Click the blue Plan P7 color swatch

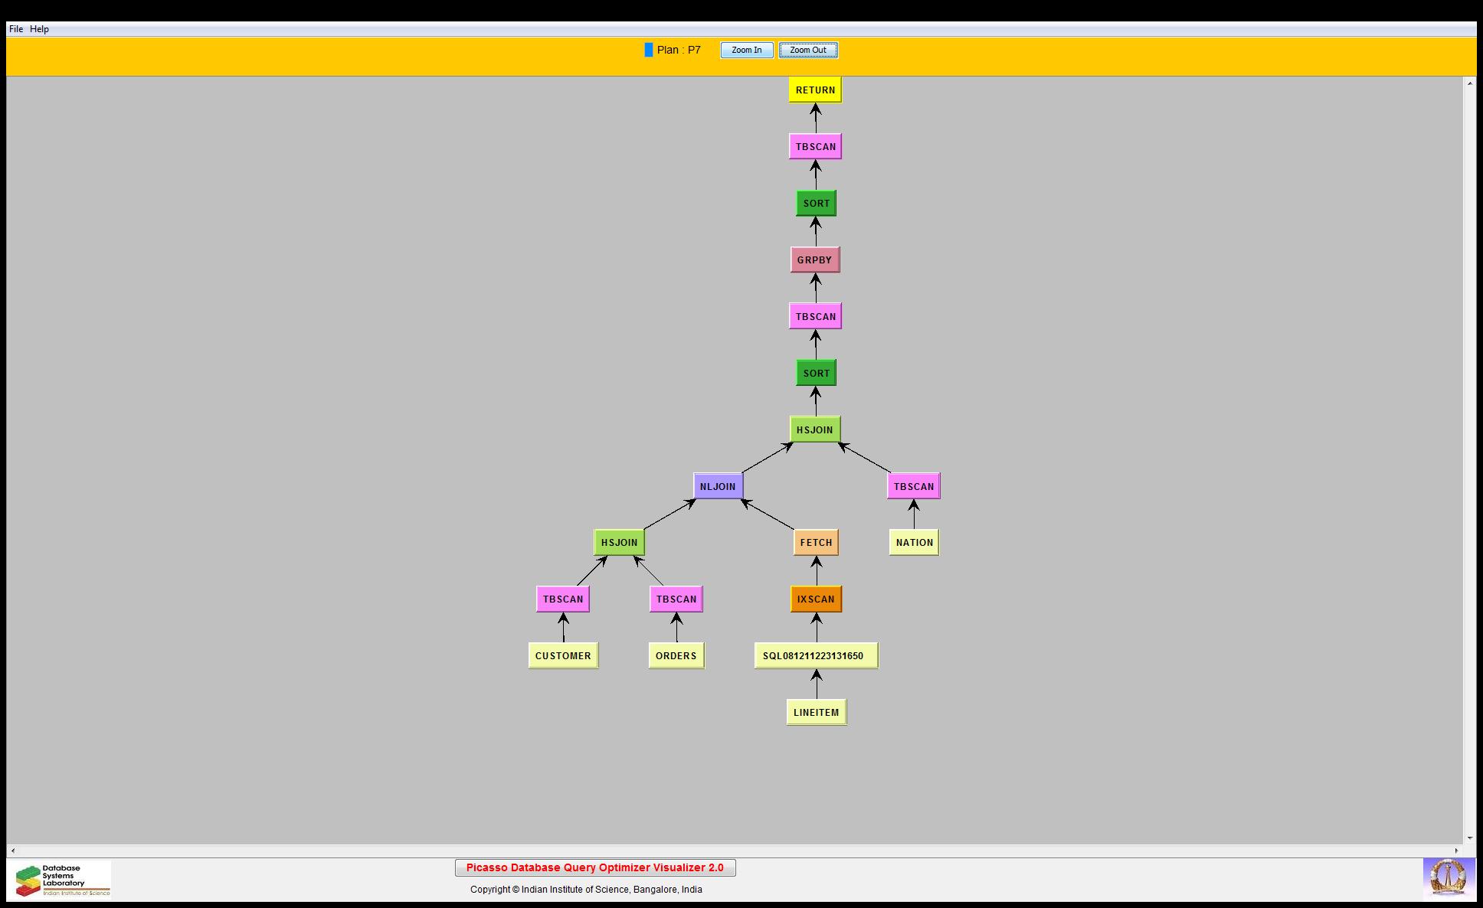(x=649, y=51)
